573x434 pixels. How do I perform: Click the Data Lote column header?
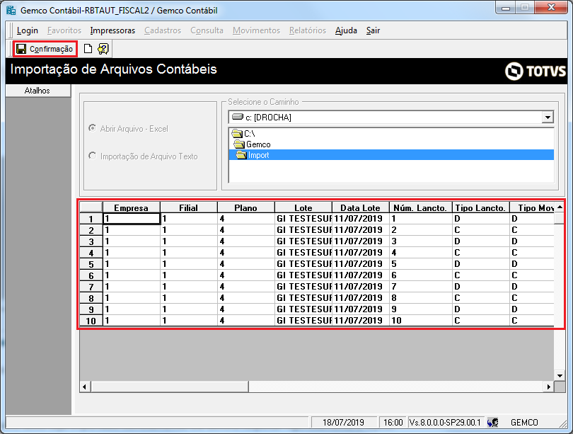(x=361, y=207)
